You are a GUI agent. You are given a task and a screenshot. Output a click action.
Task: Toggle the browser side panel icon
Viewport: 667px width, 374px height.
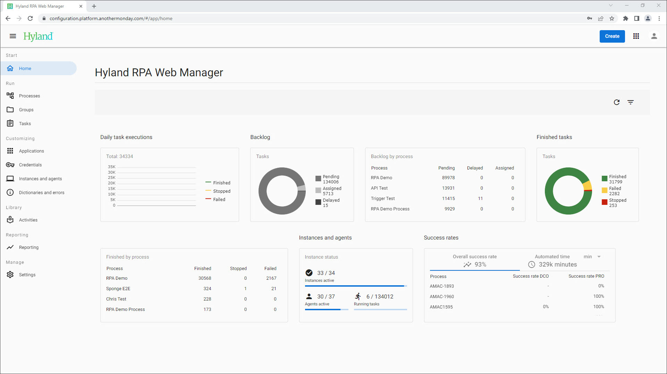pyautogui.click(x=636, y=18)
